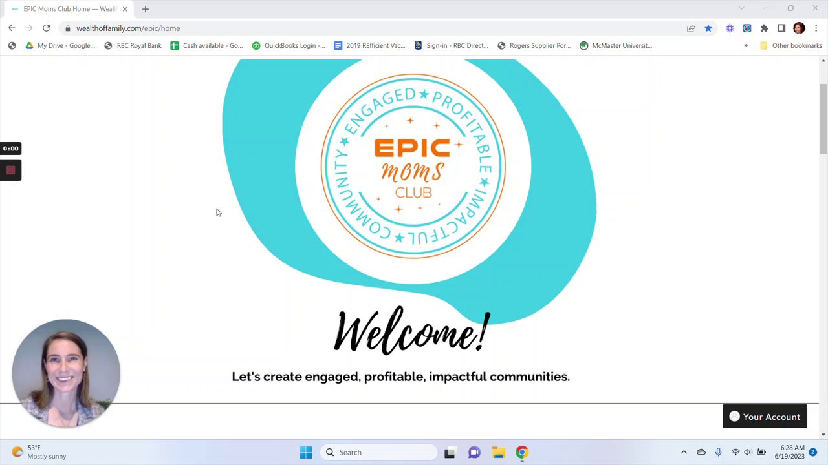Open Sign-in RBC Direct bookmark
This screenshot has width=828, height=465.
click(x=451, y=45)
